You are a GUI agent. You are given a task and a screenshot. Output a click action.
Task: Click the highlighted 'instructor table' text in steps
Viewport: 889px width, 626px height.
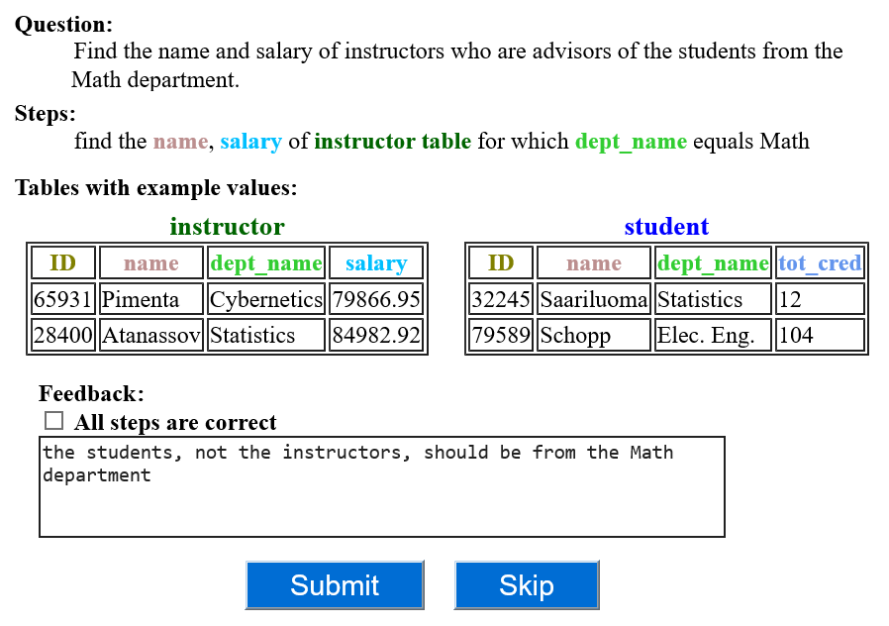392,142
